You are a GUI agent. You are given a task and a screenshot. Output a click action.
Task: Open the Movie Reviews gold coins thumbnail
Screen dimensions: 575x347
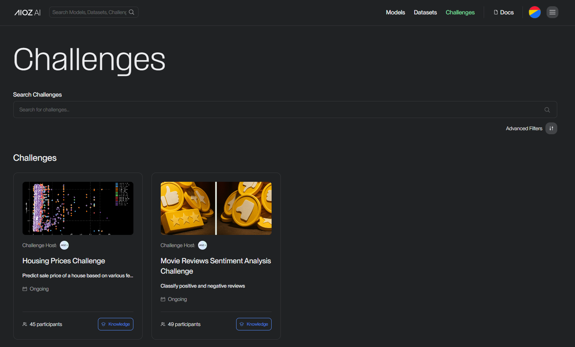[216, 208]
